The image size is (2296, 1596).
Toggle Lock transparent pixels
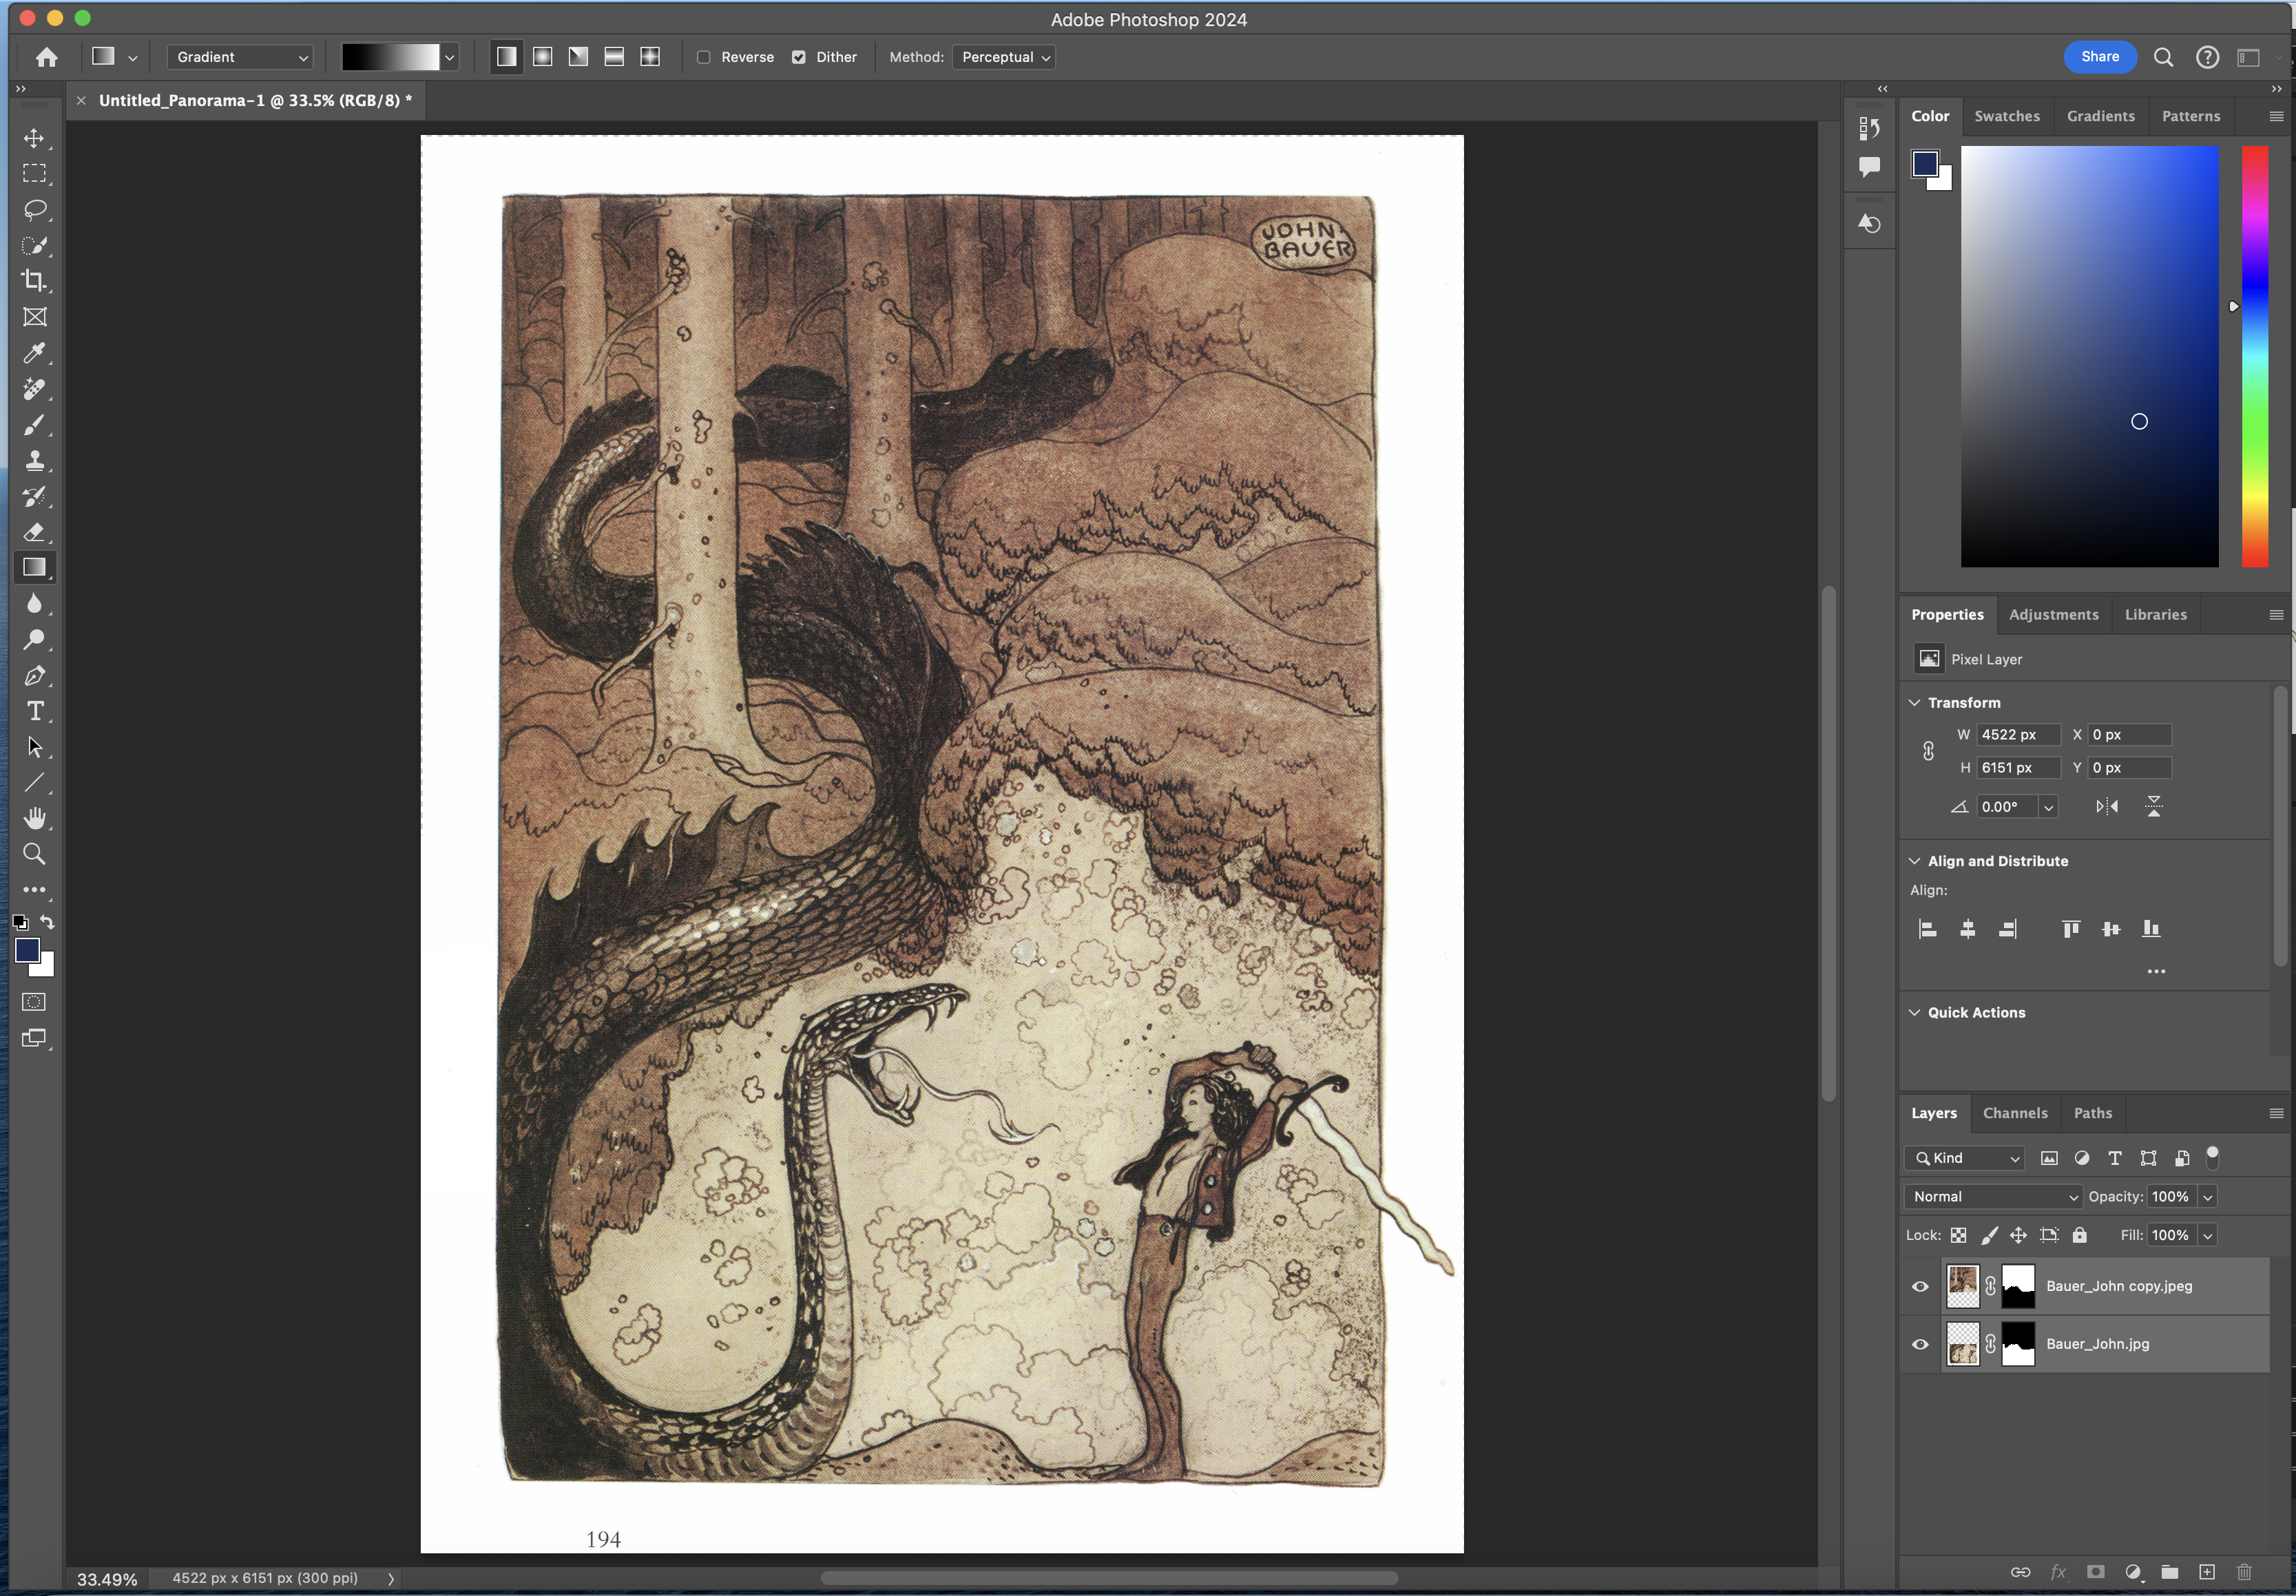pyautogui.click(x=1959, y=1236)
